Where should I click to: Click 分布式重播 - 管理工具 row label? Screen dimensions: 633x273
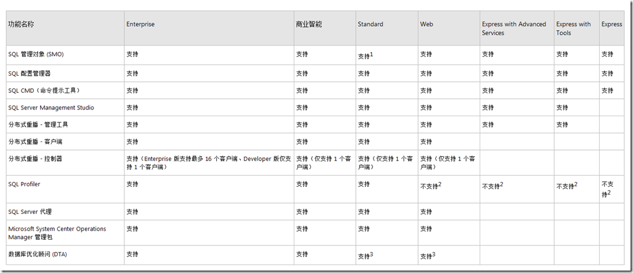coord(38,125)
